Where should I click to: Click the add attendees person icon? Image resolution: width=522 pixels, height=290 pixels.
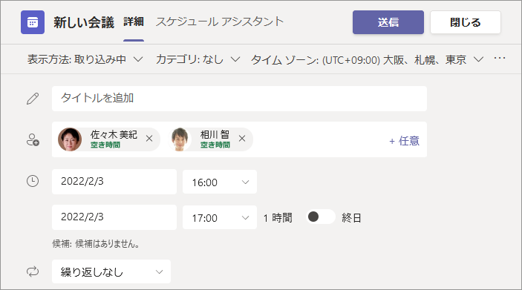point(33,139)
